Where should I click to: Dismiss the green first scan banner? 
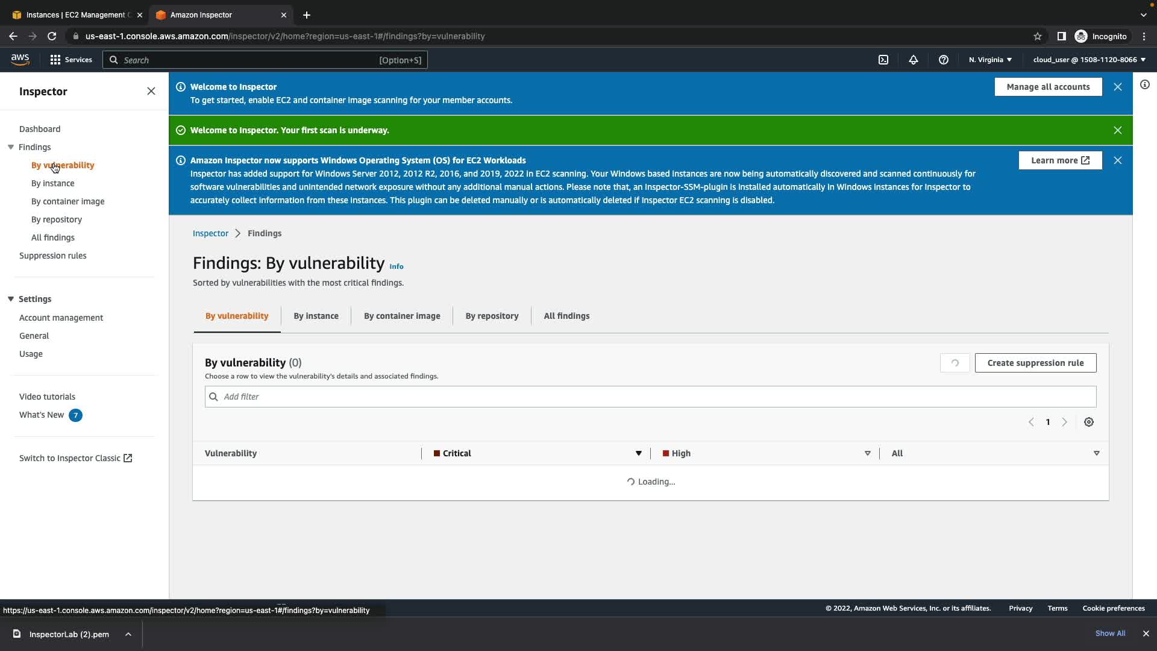[1118, 130]
